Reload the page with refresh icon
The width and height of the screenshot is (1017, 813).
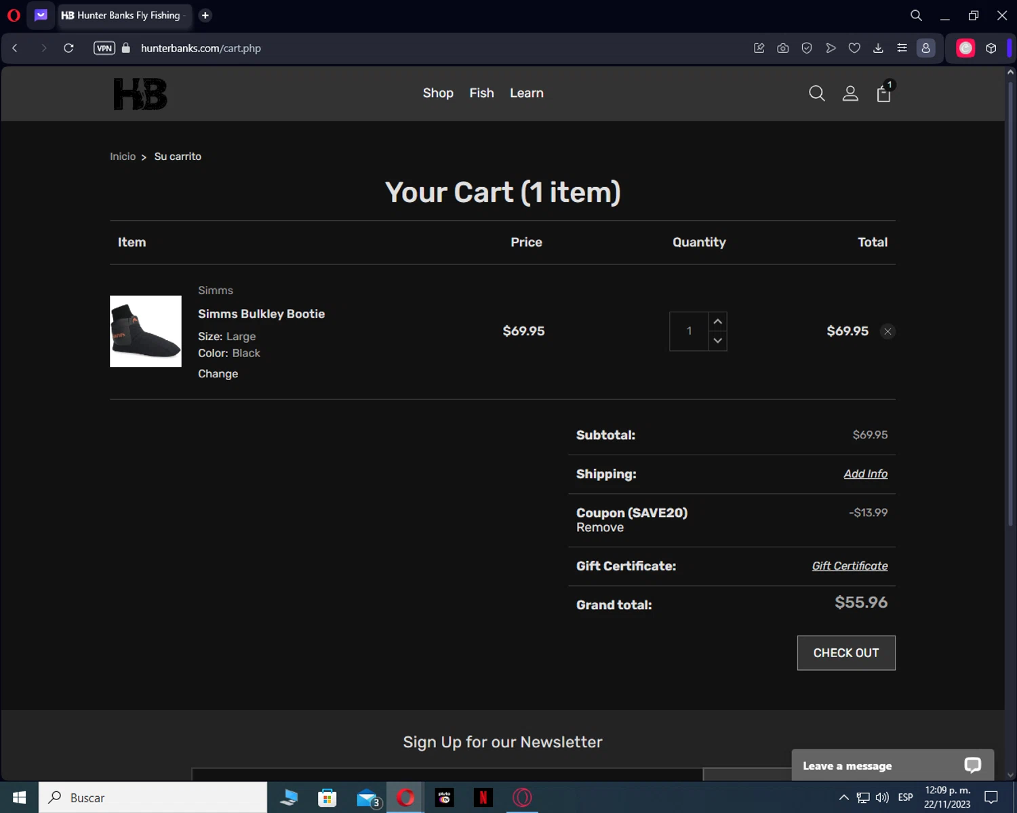point(68,48)
